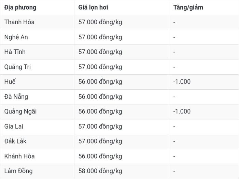Click Khánh Hòa price 56.000 đồng/kg
Image resolution: width=239 pixels, height=179 pixels.
click(x=100, y=156)
